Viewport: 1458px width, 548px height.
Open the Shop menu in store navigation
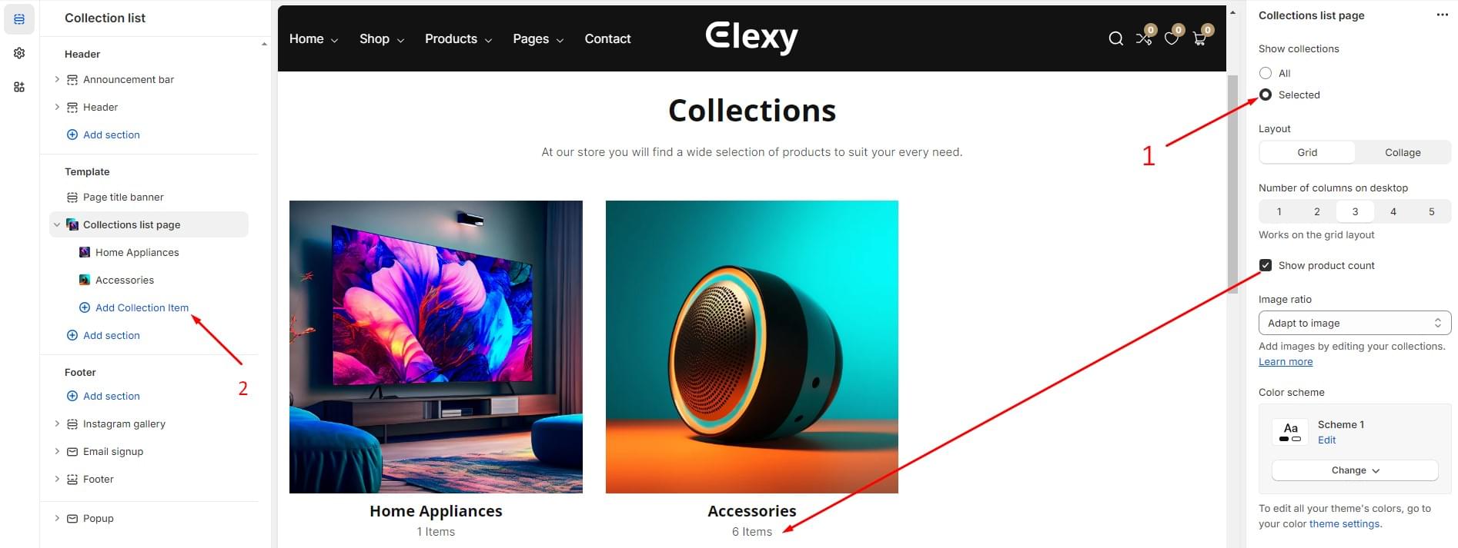(382, 38)
